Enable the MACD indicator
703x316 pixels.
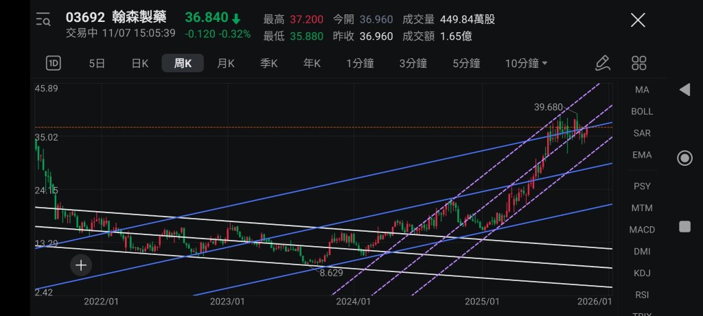(642, 230)
